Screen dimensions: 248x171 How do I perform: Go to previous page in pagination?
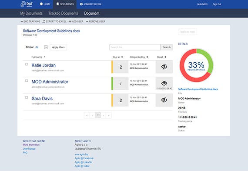(92, 115)
